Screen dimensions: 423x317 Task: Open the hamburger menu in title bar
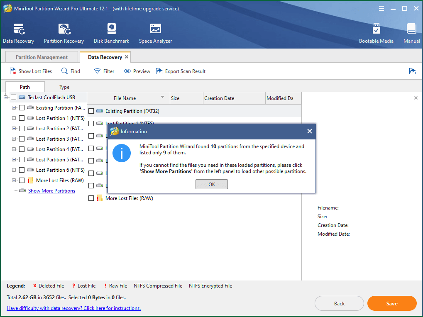tap(381, 8)
